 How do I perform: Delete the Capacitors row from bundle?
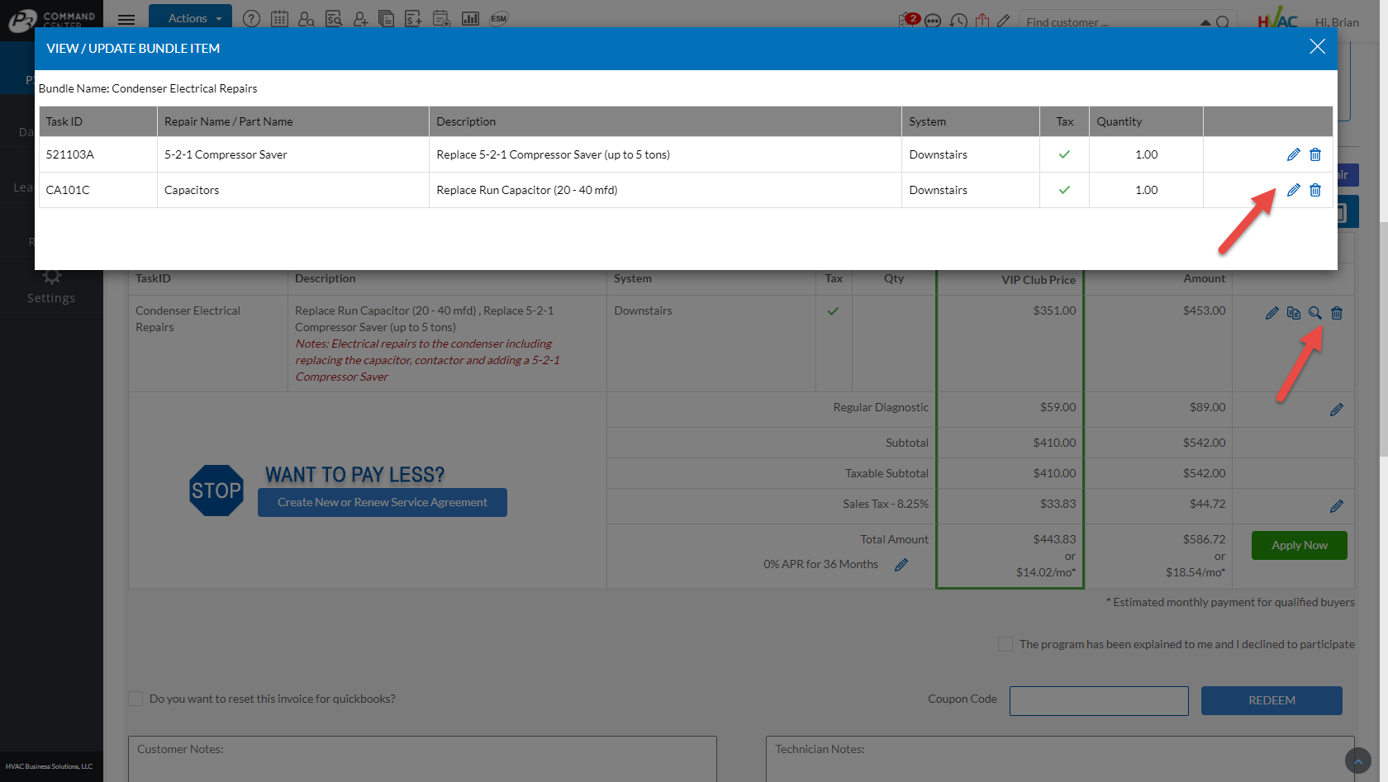[x=1315, y=190]
